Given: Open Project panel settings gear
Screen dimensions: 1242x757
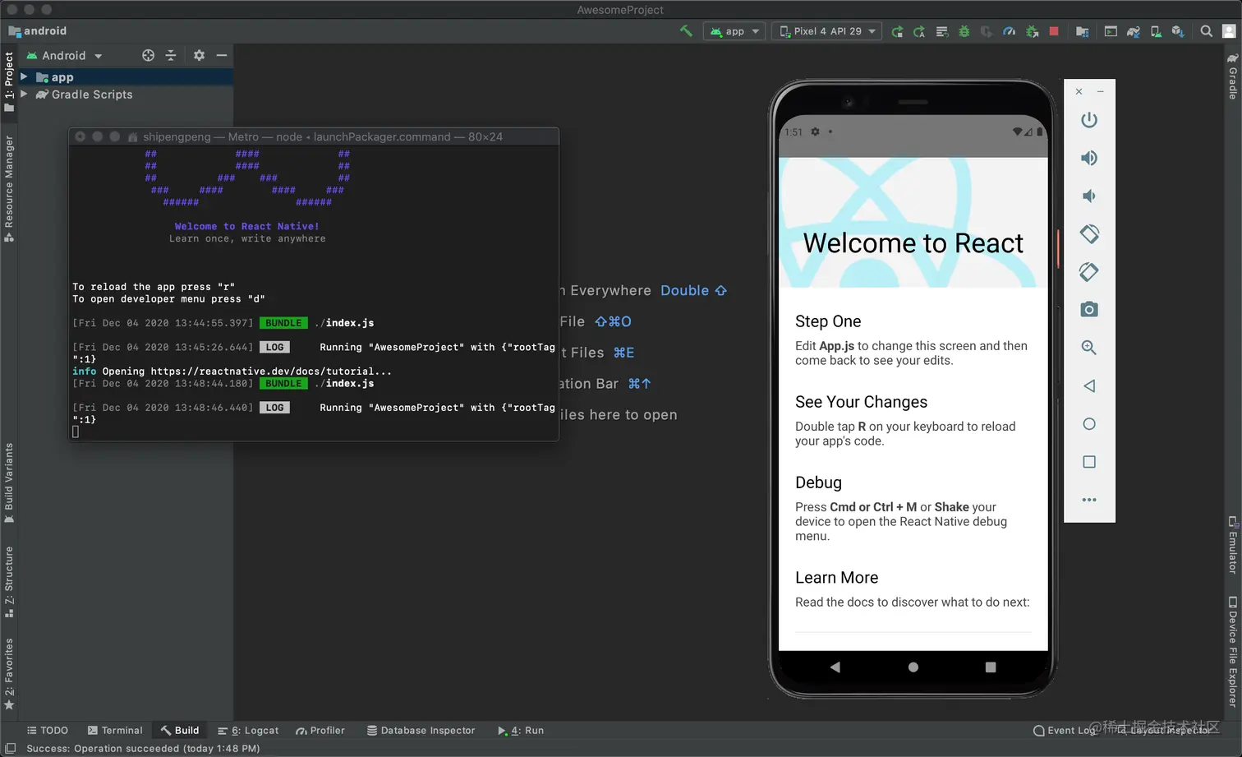Looking at the screenshot, I should point(199,55).
